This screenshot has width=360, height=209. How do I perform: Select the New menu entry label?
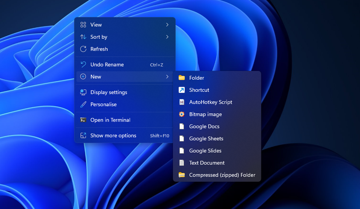96,77
